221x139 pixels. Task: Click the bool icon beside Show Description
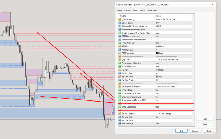[x=120, y=107]
